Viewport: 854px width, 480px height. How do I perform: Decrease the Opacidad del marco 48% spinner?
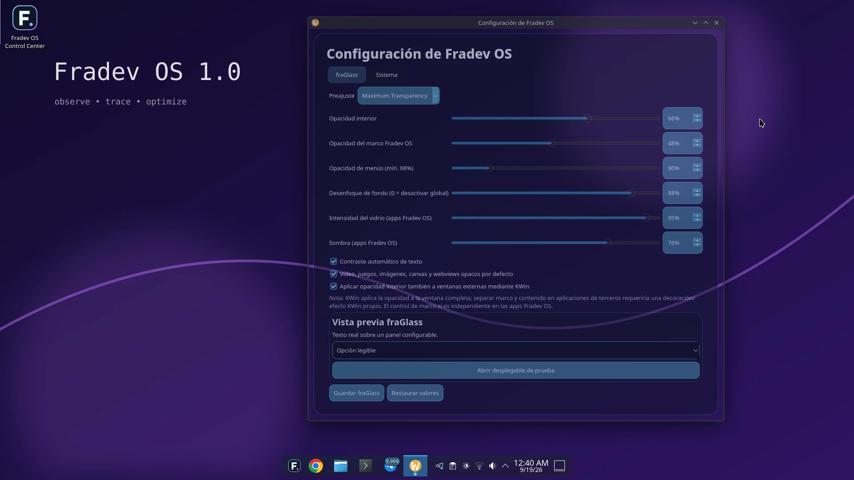[x=697, y=145]
